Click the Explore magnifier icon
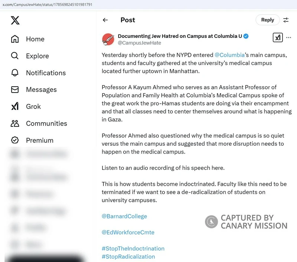The width and height of the screenshot is (297, 262). (x=15, y=56)
